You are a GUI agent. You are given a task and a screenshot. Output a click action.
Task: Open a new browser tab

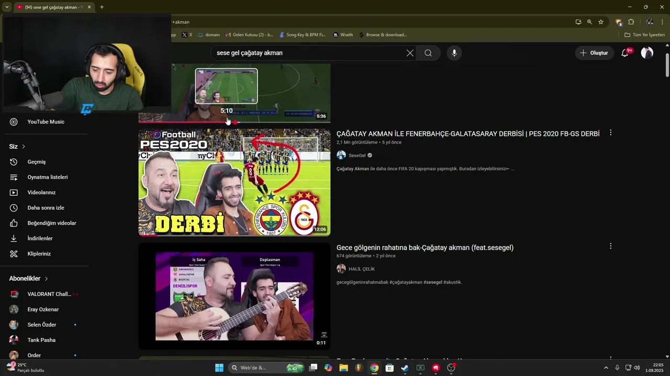pos(102,7)
